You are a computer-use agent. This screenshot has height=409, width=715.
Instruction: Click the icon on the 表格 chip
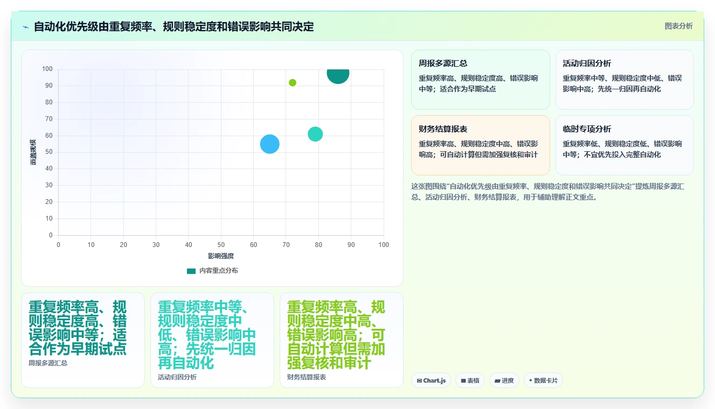tap(463, 380)
